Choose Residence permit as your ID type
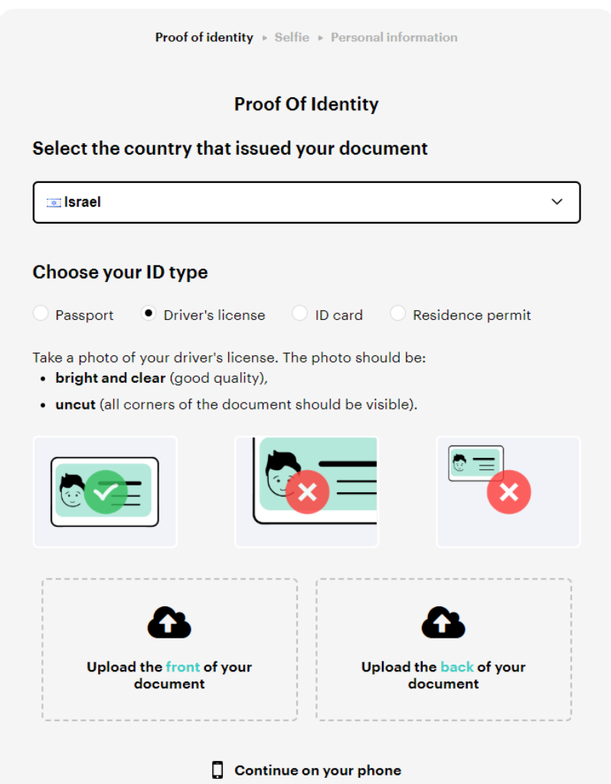The image size is (611, 784). click(397, 313)
